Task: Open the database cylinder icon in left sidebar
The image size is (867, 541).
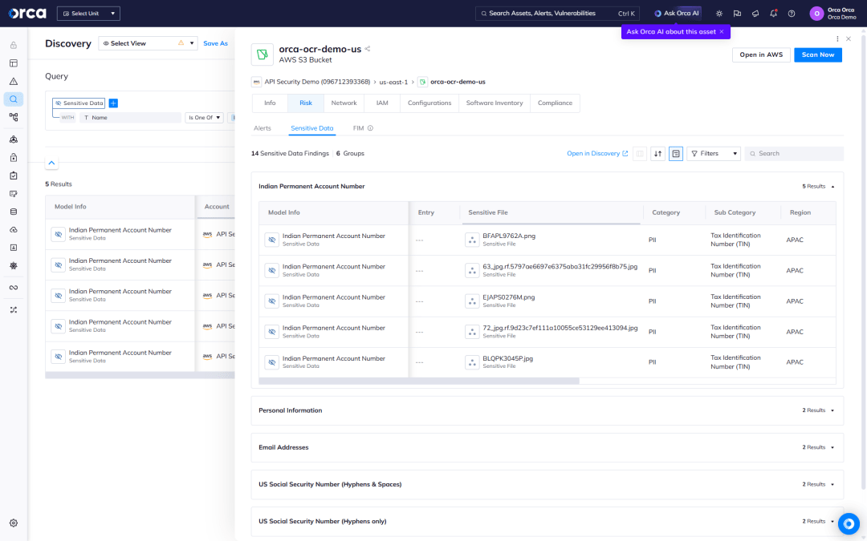Action: click(x=14, y=212)
